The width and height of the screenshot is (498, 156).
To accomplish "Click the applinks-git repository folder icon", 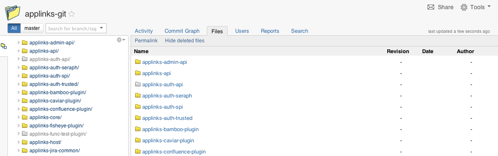I will coord(13,13).
